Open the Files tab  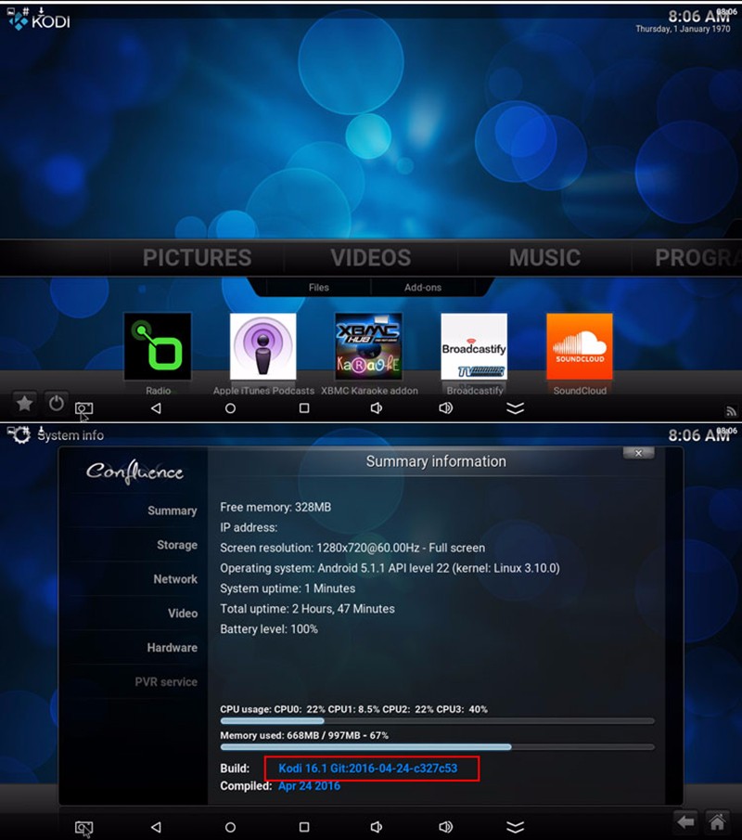click(318, 287)
